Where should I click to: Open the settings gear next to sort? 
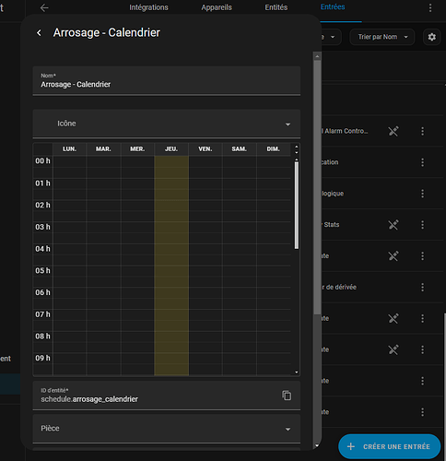tap(432, 37)
